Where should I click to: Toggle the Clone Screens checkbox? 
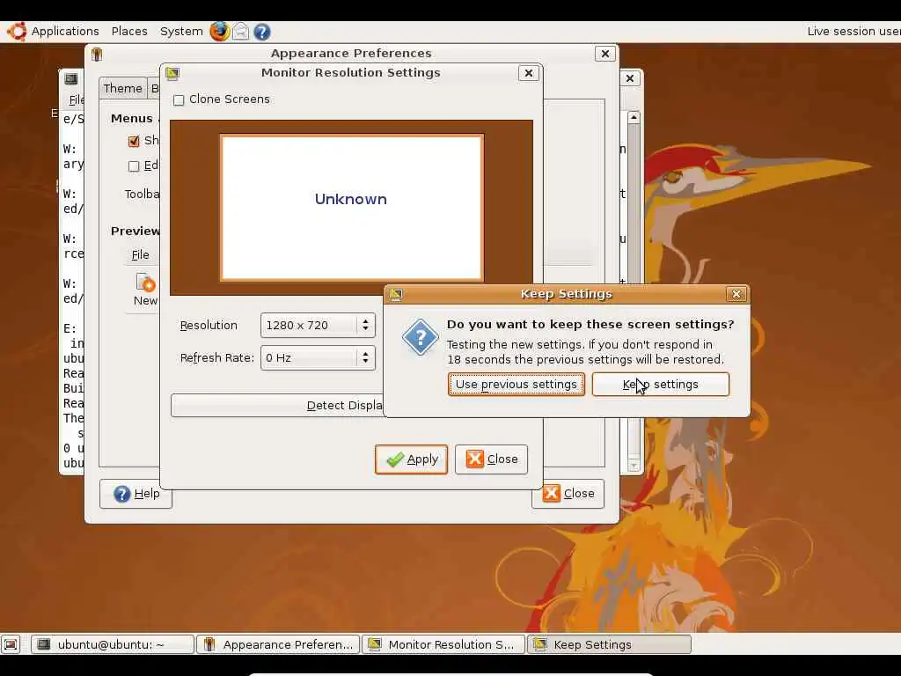coord(179,100)
